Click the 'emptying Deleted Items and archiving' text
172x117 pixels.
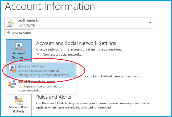(x=114, y=76)
